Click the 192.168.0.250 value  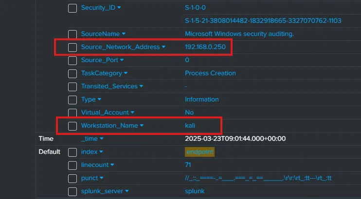coord(205,47)
